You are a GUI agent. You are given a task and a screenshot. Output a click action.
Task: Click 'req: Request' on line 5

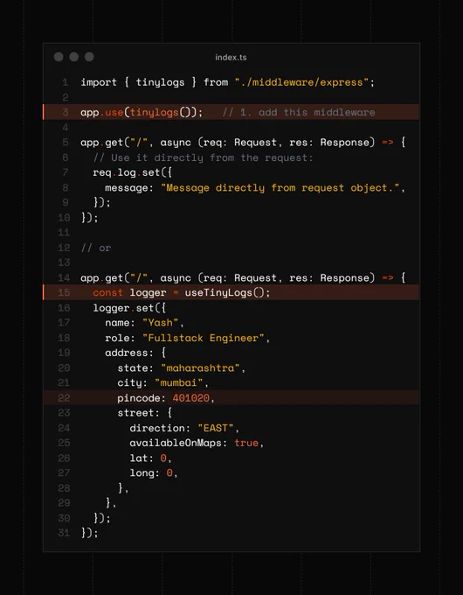(x=240, y=143)
